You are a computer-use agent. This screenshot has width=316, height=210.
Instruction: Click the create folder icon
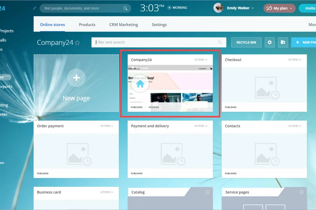pos(283,43)
